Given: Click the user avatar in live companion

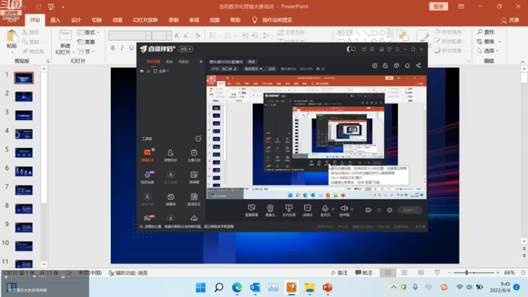Looking at the screenshot, I should [351, 49].
